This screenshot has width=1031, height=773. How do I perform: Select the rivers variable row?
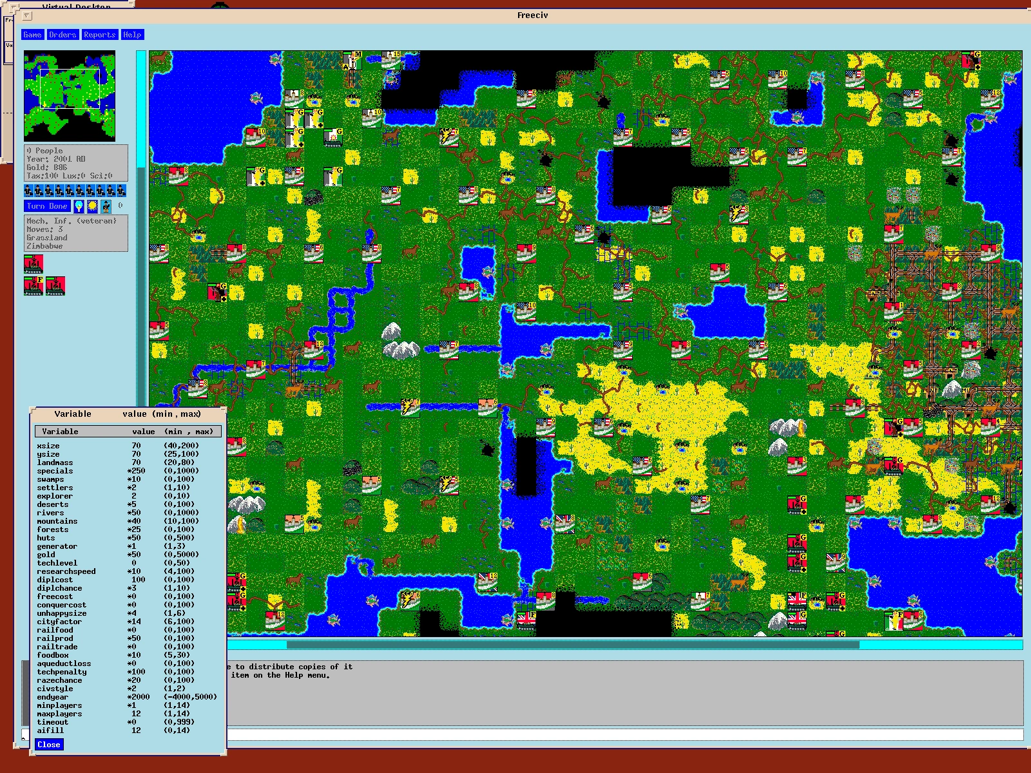(x=128, y=513)
